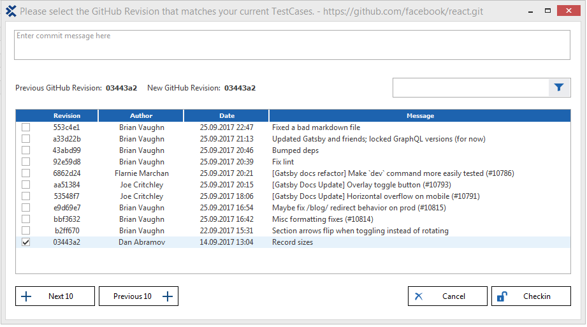
Task: Tick the checkbox for revision 6862d24
Action: coord(26,173)
